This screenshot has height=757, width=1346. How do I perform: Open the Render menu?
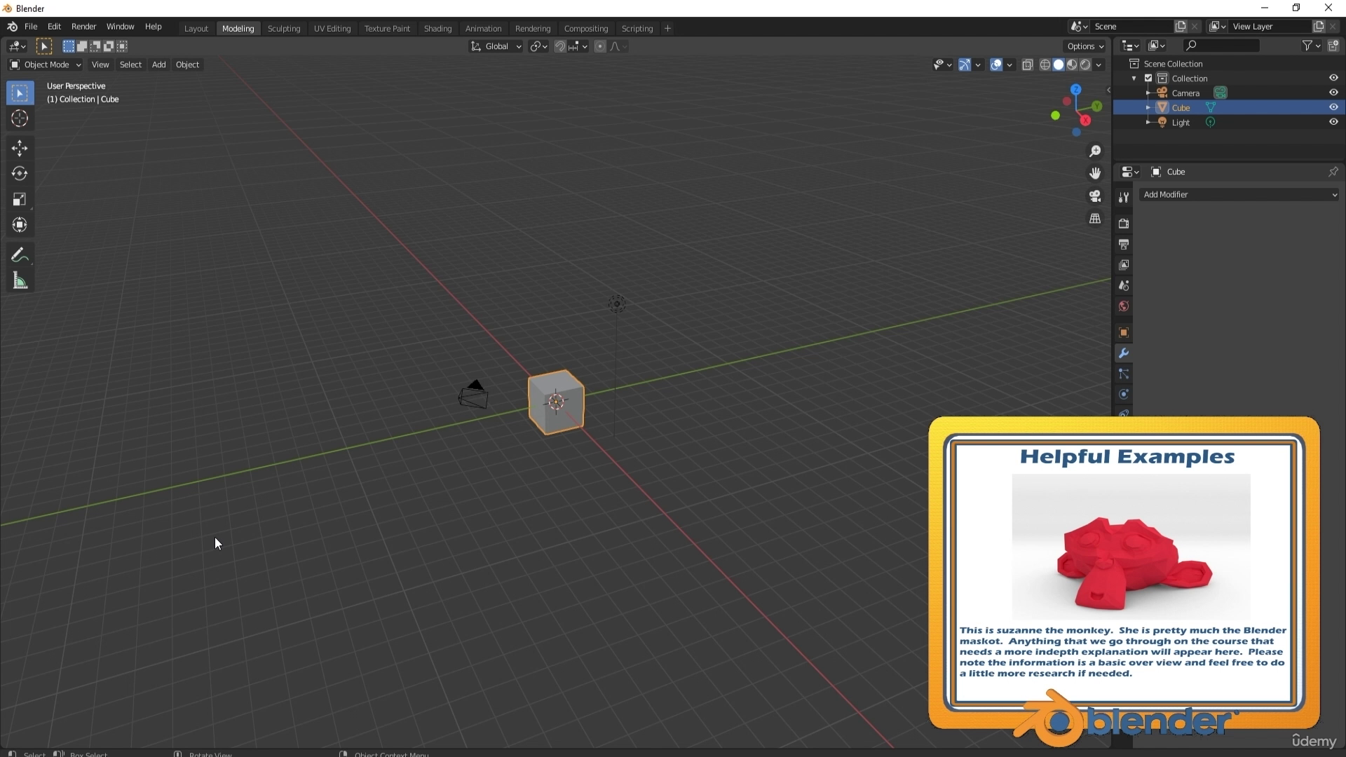coord(83,27)
